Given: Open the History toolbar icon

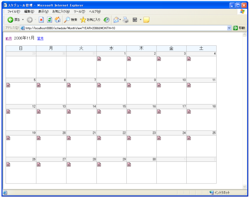Looking at the screenshot, I should pos(107,20).
